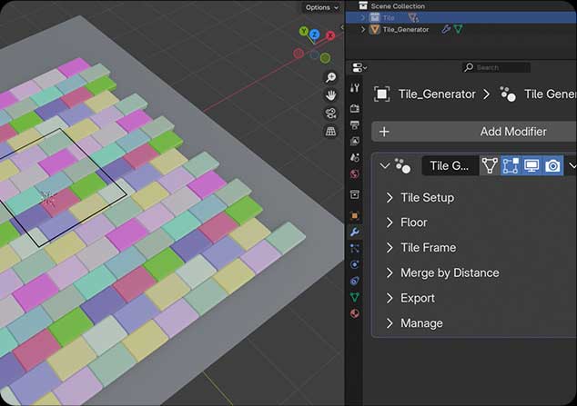Open the viewport Options dropdown
Image resolution: width=577 pixels, height=406 pixels.
click(321, 7)
